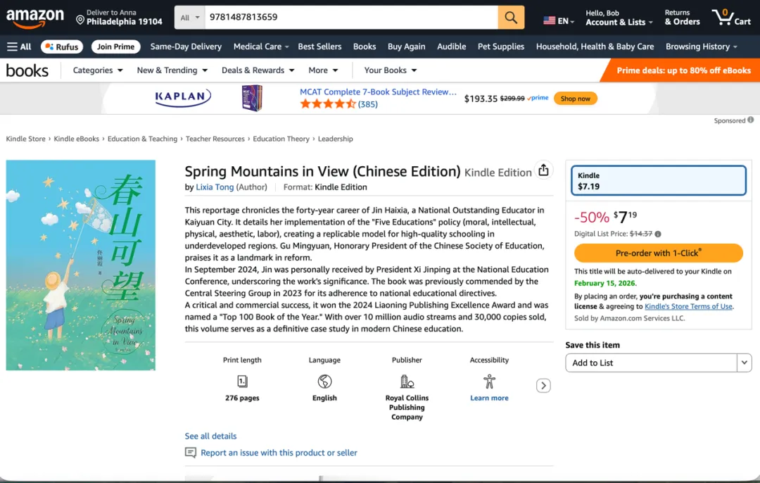Click the search input field

[x=350, y=18]
